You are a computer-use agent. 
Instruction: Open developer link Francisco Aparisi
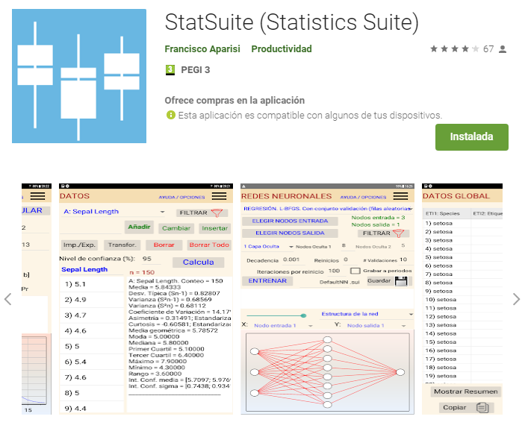[202, 49]
